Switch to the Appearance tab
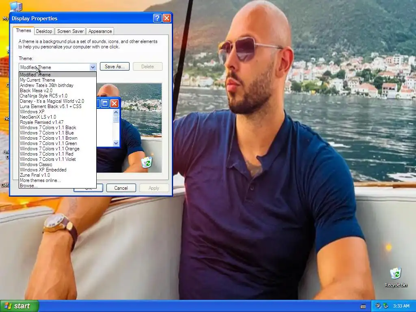Viewport: 416px width, 312px height. coord(100,31)
